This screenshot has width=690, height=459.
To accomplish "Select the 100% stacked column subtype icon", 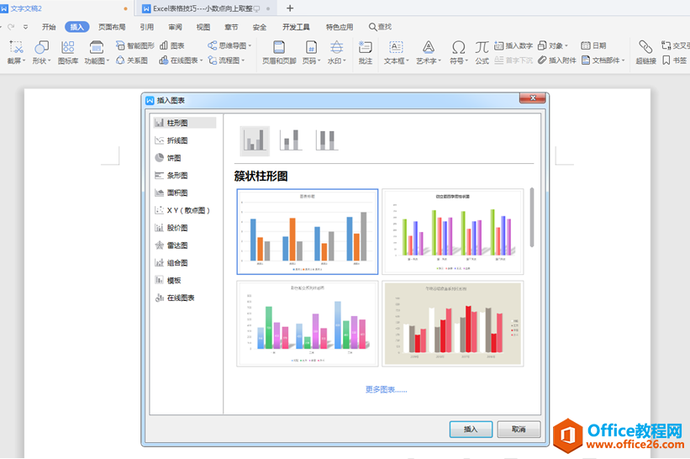I will point(327,140).
